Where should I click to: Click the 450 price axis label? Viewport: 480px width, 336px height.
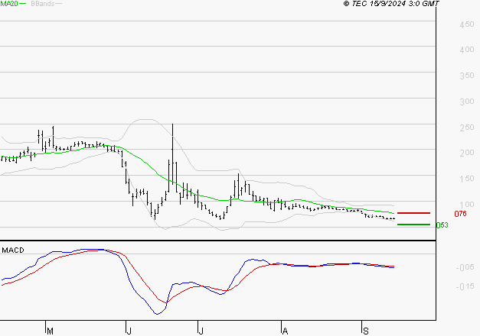(467, 24)
